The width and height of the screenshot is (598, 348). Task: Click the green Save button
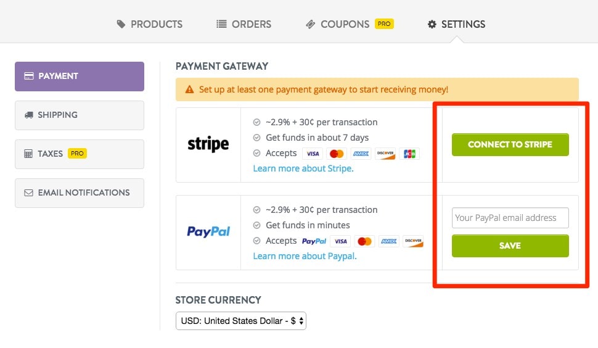pyautogui.click(x=510, y=246)
